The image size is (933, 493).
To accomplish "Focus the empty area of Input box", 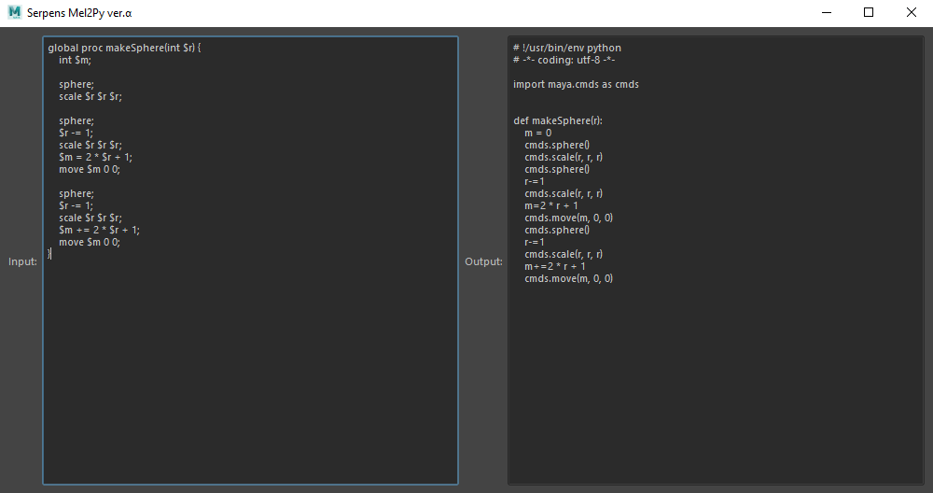I will tap(250, 373).
